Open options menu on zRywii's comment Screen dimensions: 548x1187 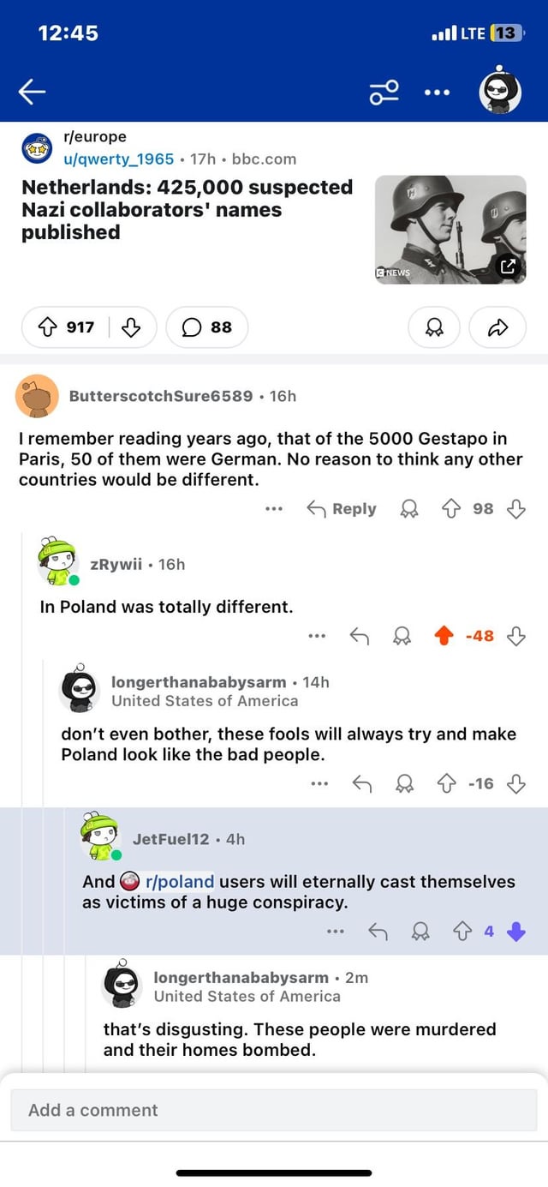317,636
